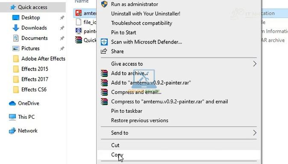Open the Effects CS6 folder
The width and height of the screenshot is (288, 164).
coord(34,89)
